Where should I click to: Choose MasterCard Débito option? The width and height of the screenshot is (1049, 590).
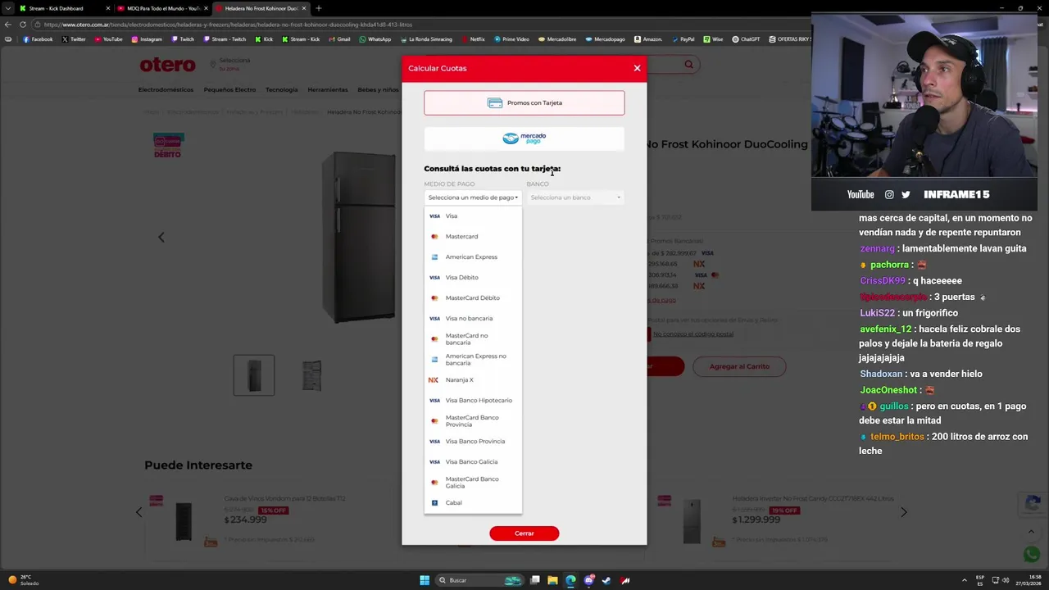pos(473,297)
